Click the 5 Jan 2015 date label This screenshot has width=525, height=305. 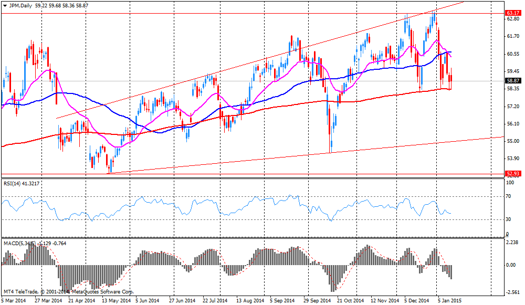(x=450, y=301)
